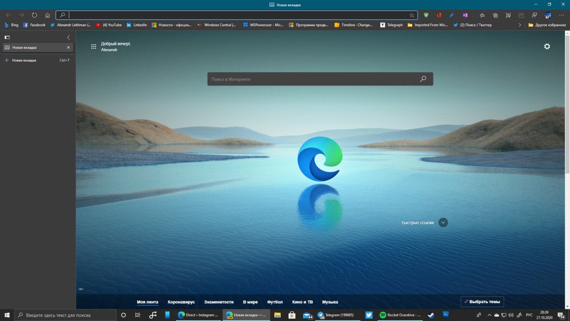Click the Выбрать темы button
570x321 pixels.
pos(482,302)
